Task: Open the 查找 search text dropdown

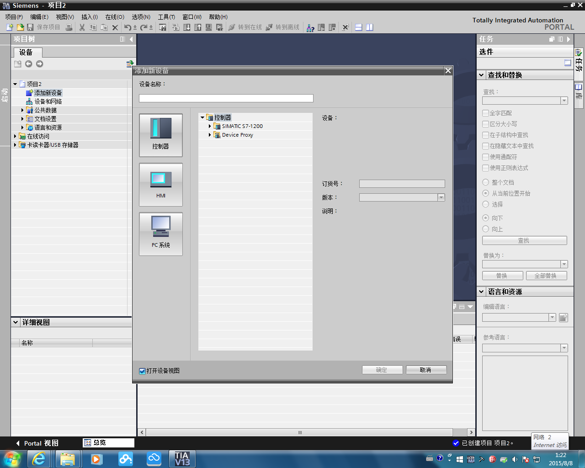Action: point(564,101)
